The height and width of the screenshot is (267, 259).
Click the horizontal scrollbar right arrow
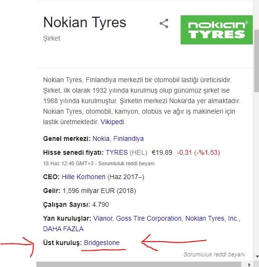click(249, 265)
